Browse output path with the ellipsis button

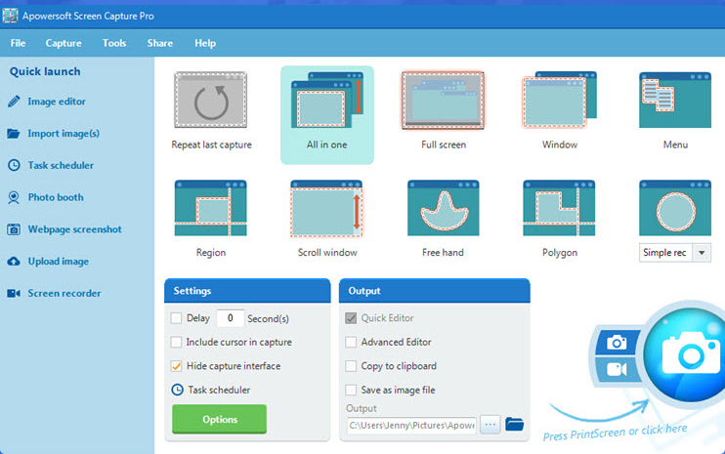pyautogui.click(x=490, y=424)
